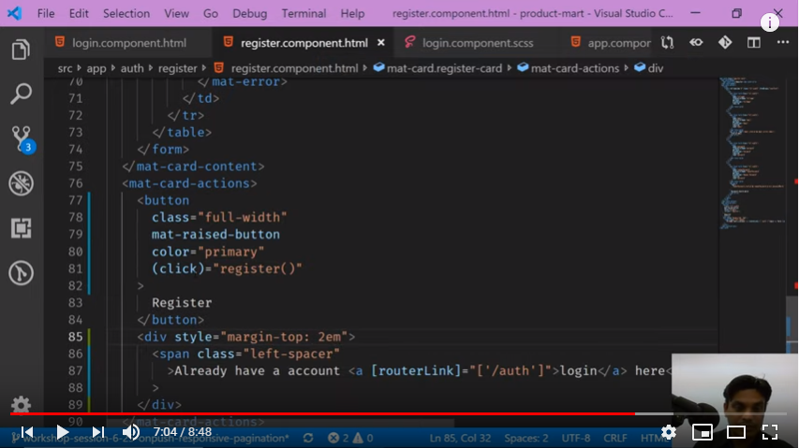The height and width of the screenshot is (448, 799).
Task: Click the split editor icon
Action: (x=753, y=43)
